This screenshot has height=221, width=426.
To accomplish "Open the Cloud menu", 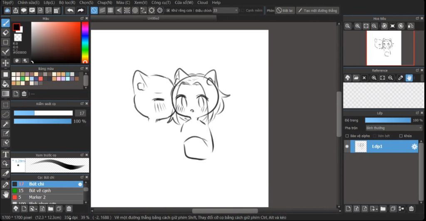I will tap(203, 2).
